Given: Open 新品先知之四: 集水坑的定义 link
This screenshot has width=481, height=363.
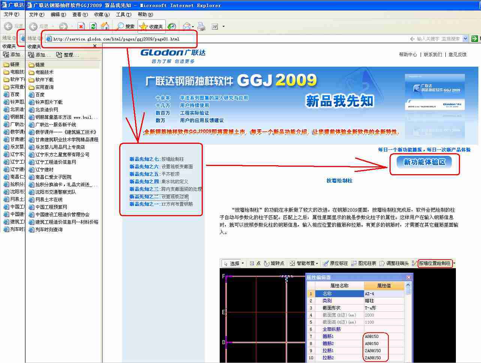Looking at the screenshot, I should tap(159, 182).
